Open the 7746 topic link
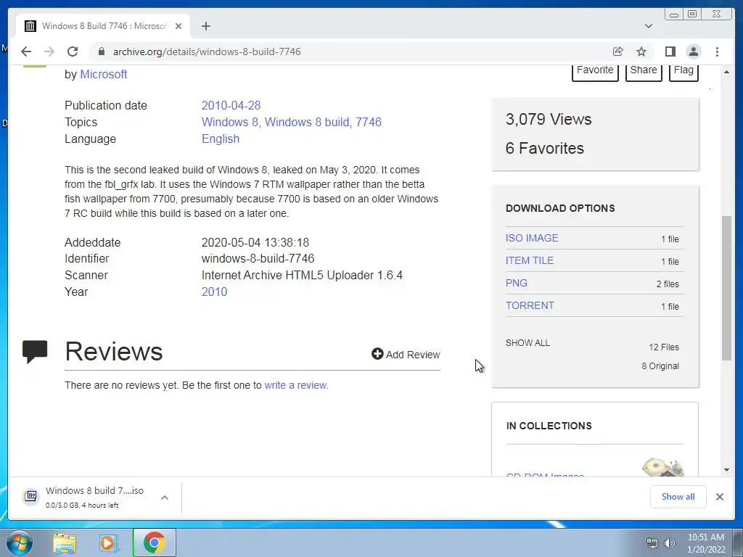This screenshot has height=557, width=743. click(368, 122)
